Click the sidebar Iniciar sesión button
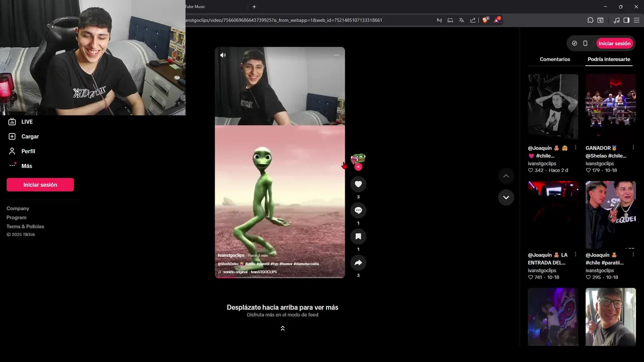 (x=40, y=185)
